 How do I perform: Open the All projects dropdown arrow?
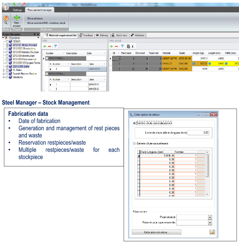coord(38,38)
